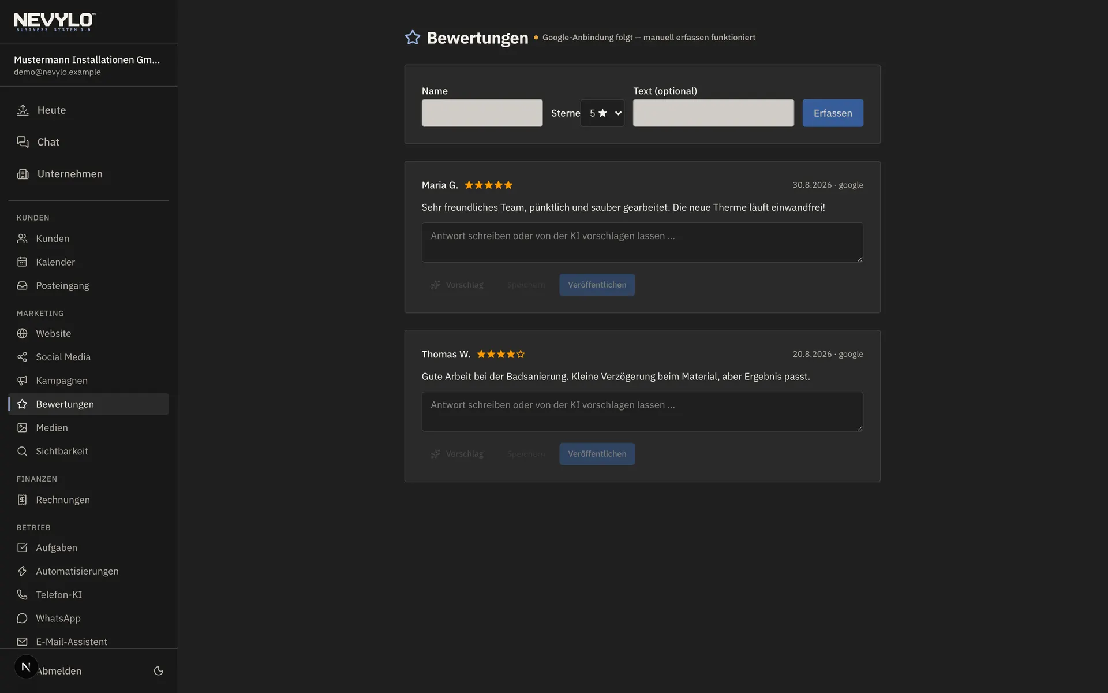Click the Erfassen button
This screenshot has width=1108, height=693.
[x=833, y=113]
